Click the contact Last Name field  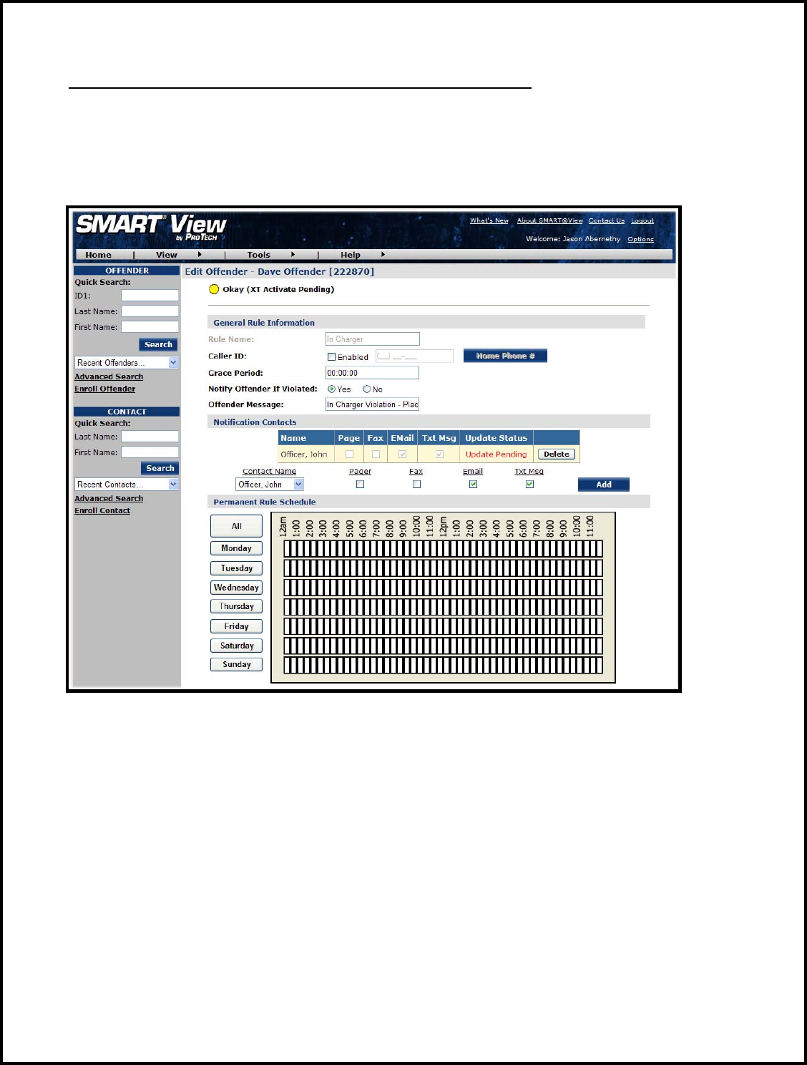[150, 437]
